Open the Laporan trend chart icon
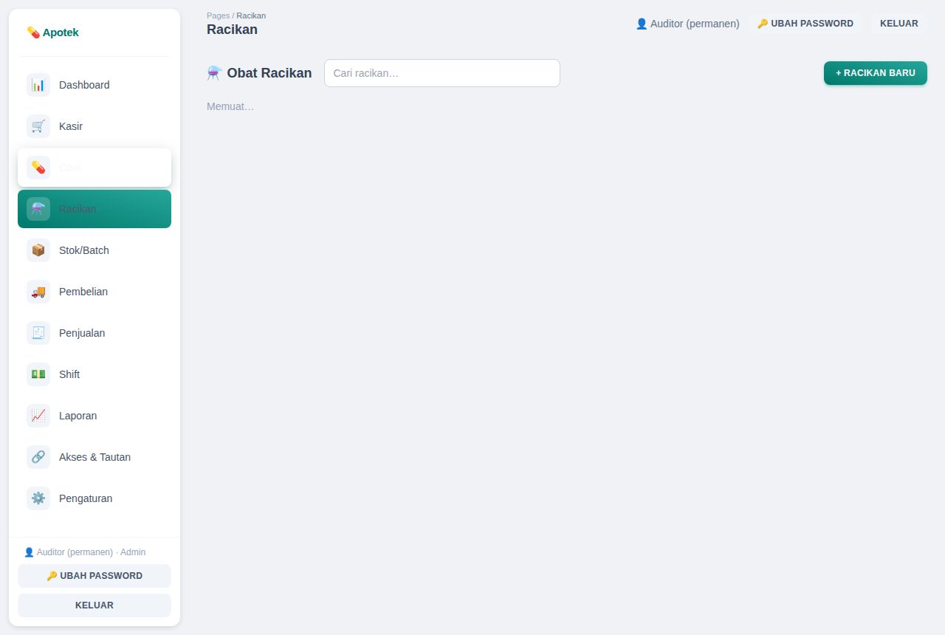945x635 pixels. [38, 416]
